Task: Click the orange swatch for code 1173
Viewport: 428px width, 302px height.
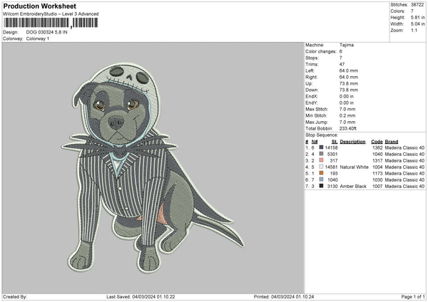Action: click(x=321, y=173)
